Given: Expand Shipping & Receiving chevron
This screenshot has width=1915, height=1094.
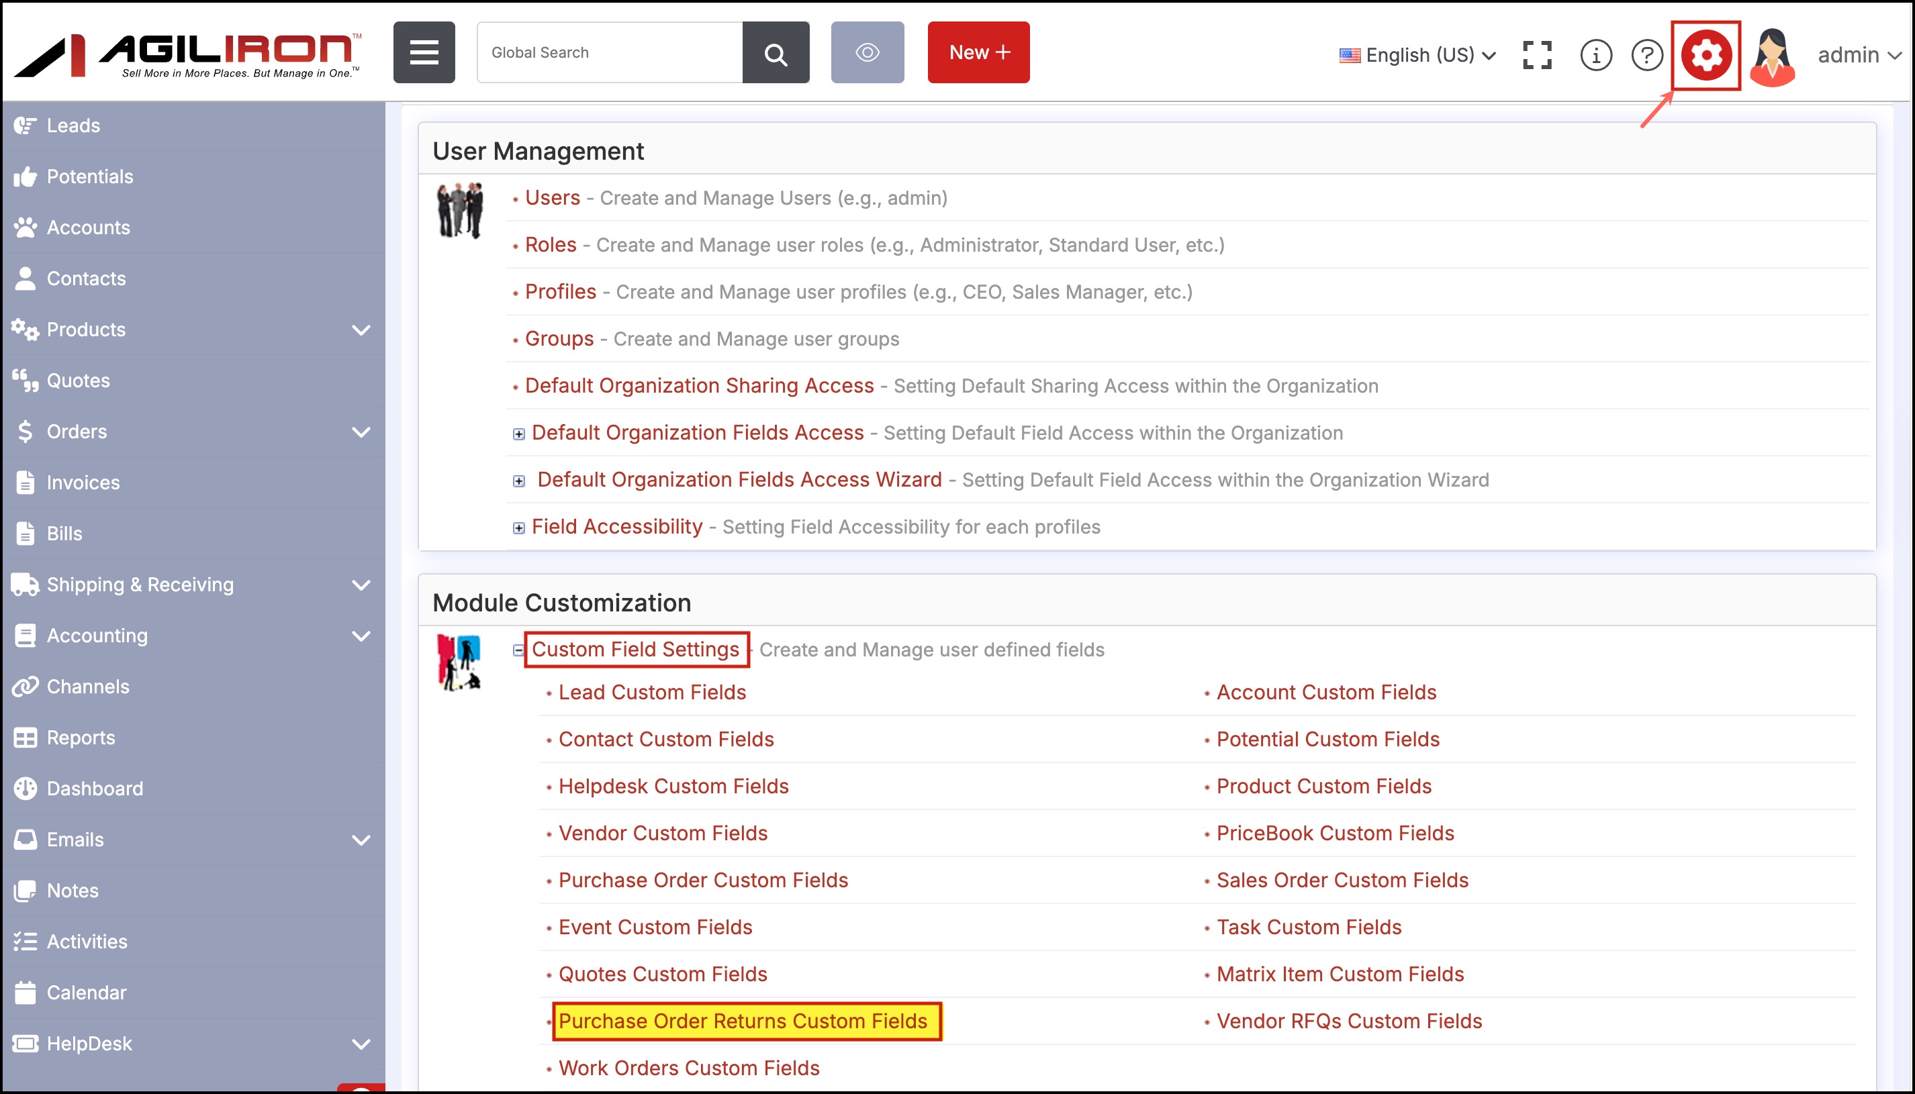Looking at the screenshot, I should [x=361, y=585].
